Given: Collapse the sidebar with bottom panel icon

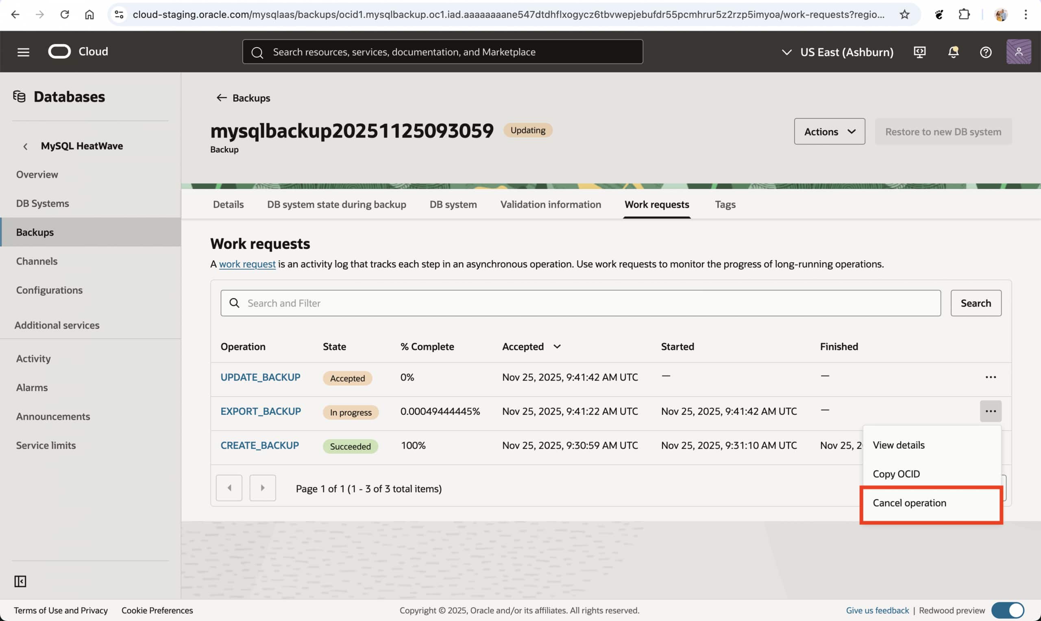Looking at the screenshot, I should 20,581.
